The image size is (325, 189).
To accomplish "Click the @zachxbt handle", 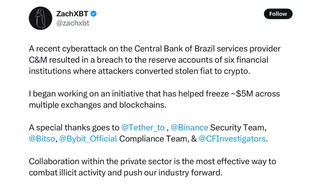I will [73, 23].
